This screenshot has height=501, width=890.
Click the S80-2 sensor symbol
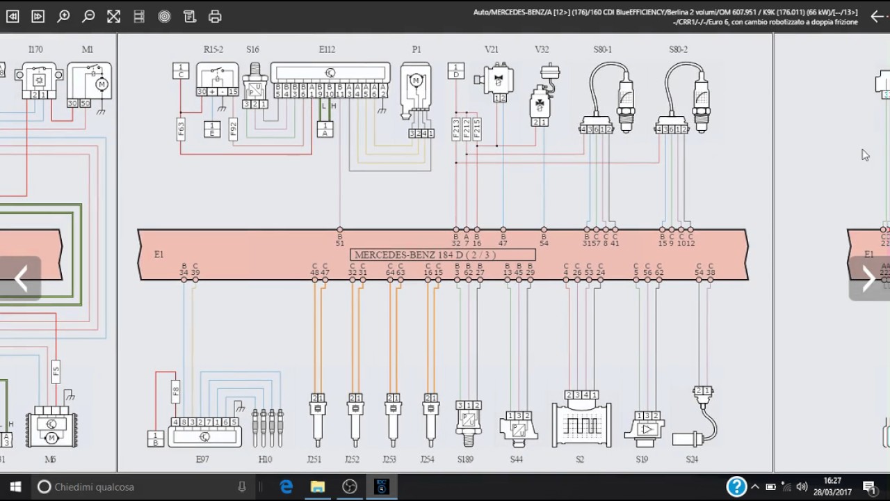point(682,99)
